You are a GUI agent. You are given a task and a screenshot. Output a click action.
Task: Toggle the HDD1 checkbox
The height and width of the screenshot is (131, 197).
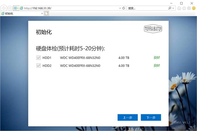pos(38,58)
